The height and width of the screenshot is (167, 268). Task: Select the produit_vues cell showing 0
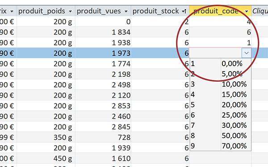[x=103, y=22]
